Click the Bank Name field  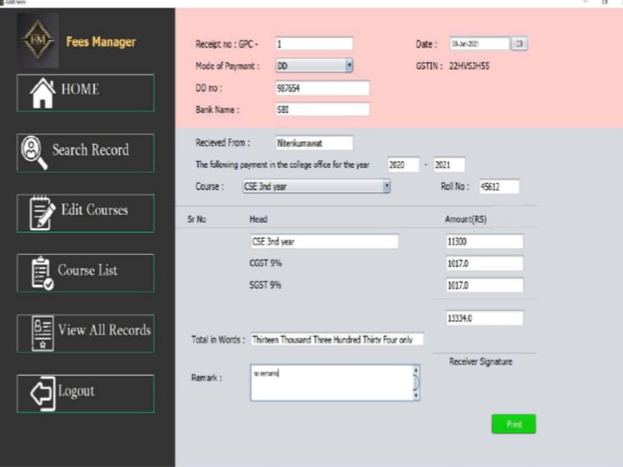point(322,110)
